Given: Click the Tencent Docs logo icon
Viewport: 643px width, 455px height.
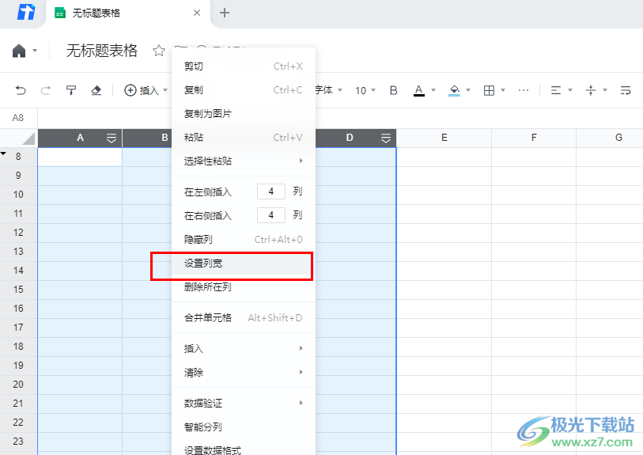Looking at the screenshot, I should pyautogui.click(x=26, y=13).
